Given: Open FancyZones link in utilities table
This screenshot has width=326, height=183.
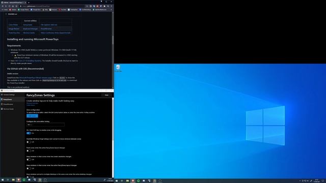Looking at the screenshot, I should pos(28,25).
